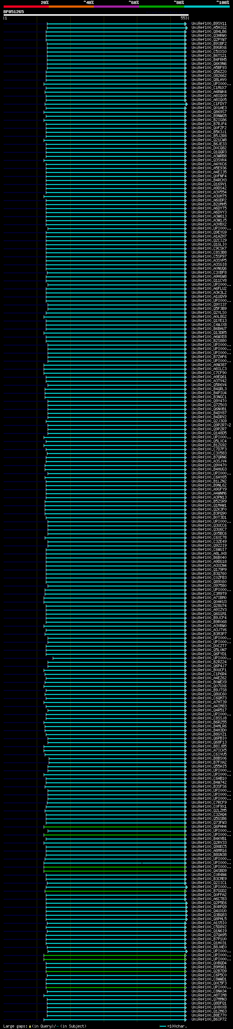Click hit label UniRef100_Q21CW8
The image size is (233, 1029).
(x=209, y=140)
